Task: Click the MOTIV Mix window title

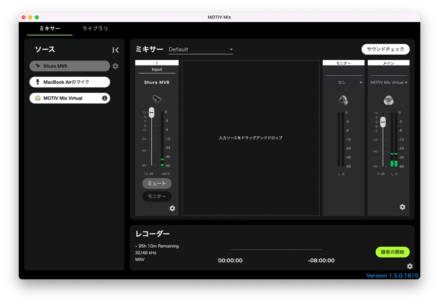Action: (219, 17)
